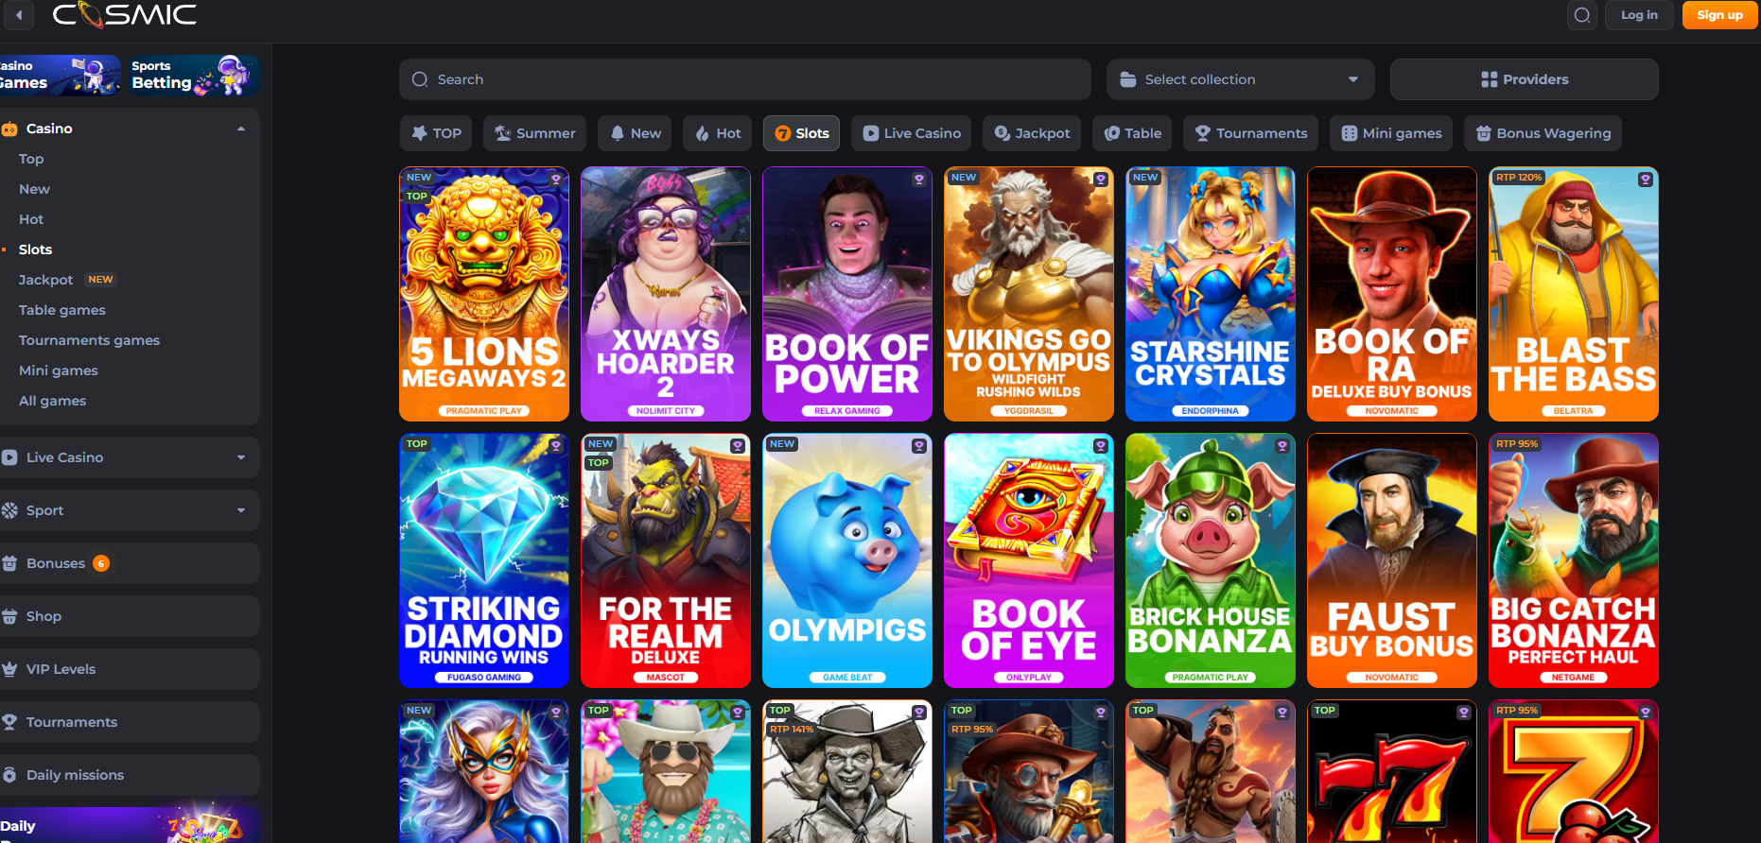
Task: Open the Big Catch Bonanza Perfect Haul game
Action: (1574, 560)
